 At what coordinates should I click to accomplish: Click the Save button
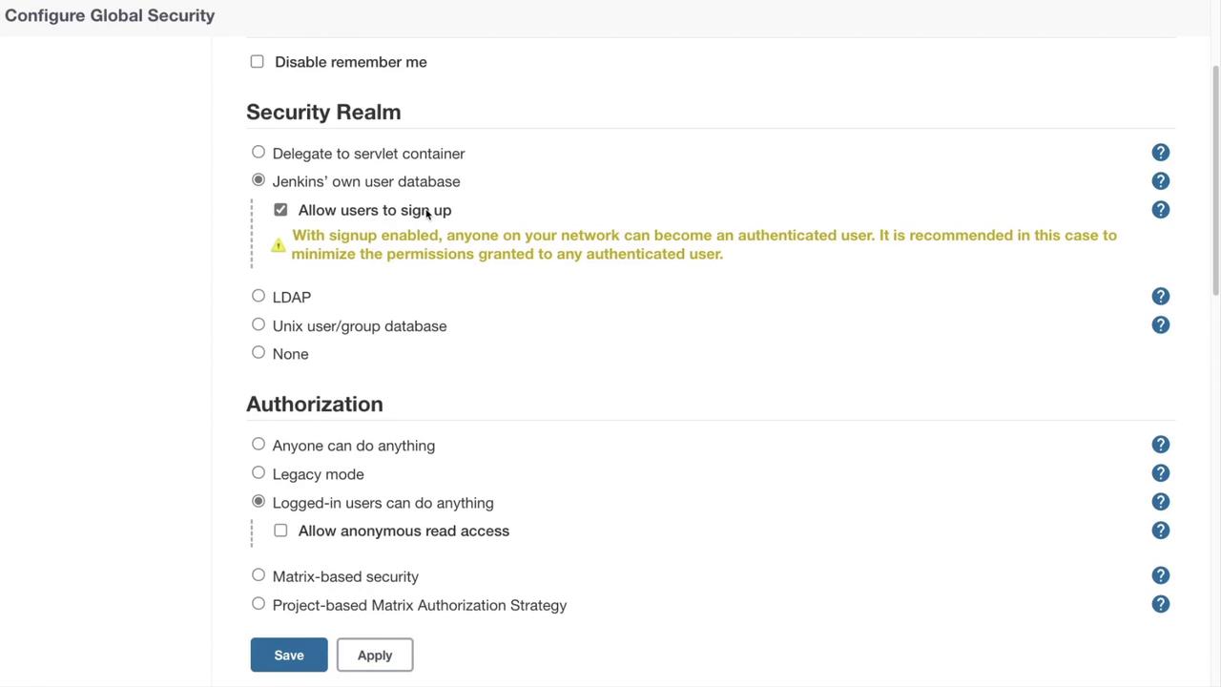click(x=289, y=655)
